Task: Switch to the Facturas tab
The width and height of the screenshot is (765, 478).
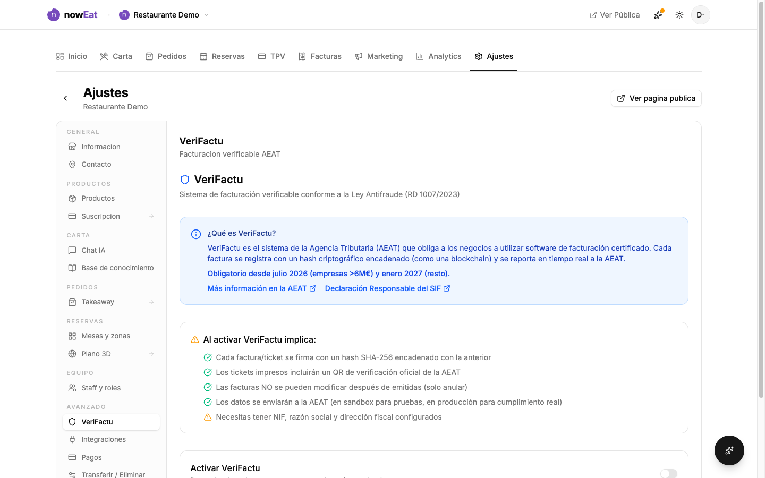Action: pyautogui.click(x=320, y=56)
